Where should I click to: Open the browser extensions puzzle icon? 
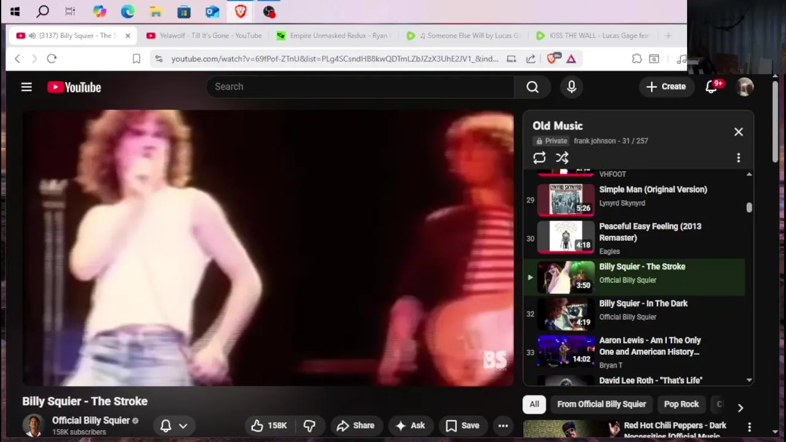[637, 59]
